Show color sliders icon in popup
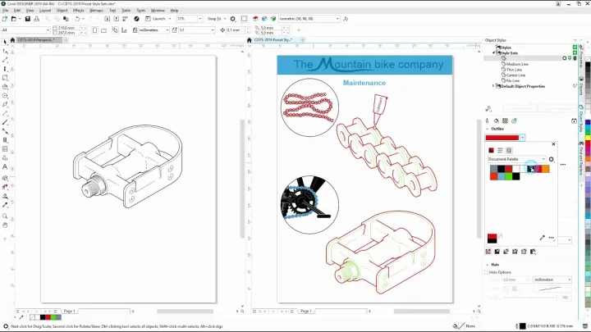591x332 pixels. tap(500, 150)
